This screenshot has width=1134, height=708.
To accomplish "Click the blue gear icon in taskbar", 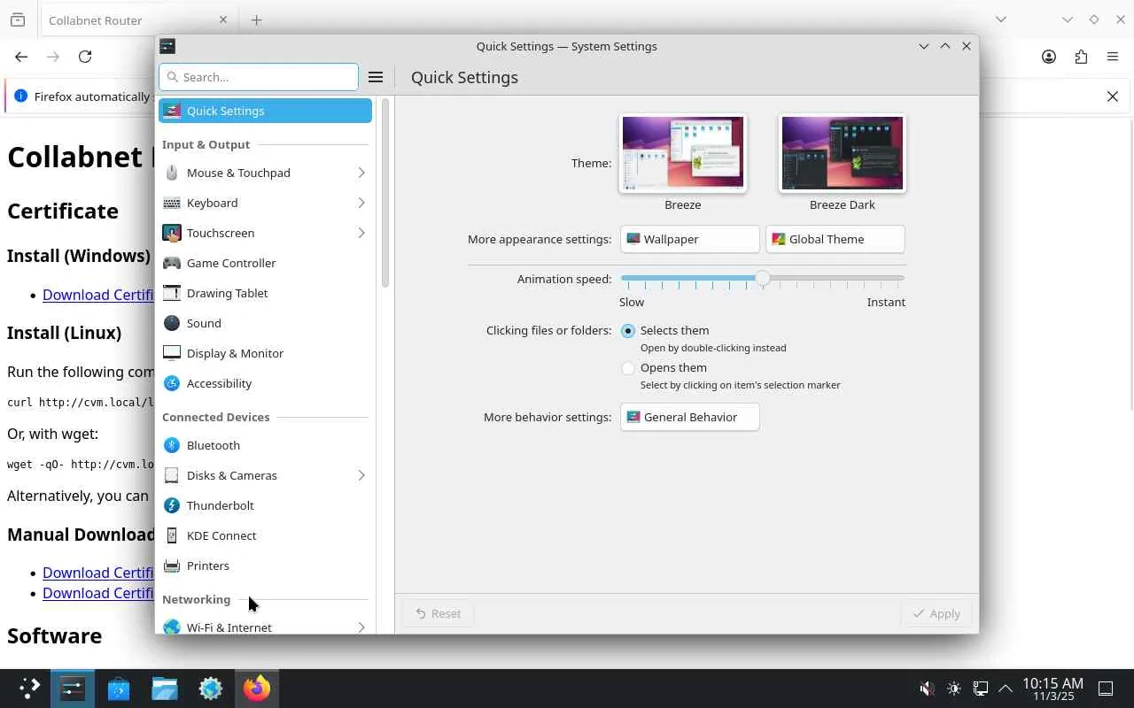I will pos(211,689).
